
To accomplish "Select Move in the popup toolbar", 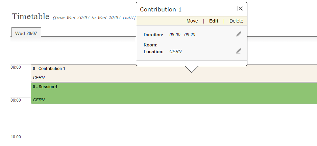I will point(192,21).
